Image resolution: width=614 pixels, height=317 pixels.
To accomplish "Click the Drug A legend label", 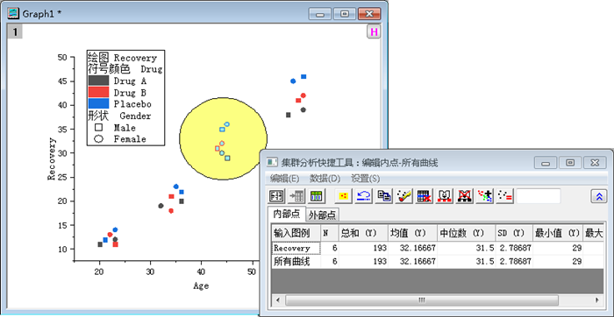I will click(130, 81).
